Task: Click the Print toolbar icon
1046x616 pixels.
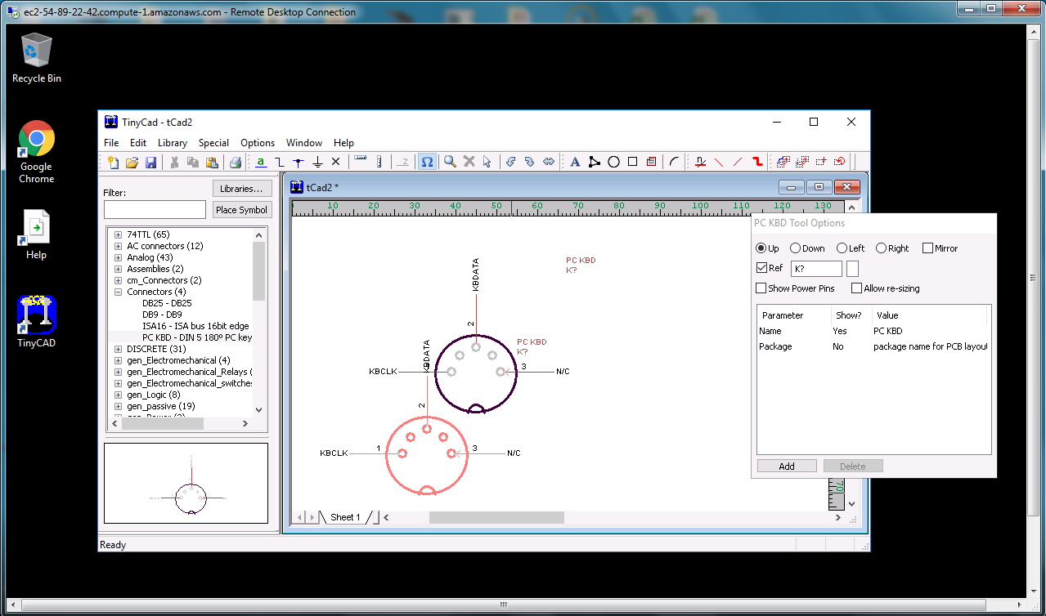Action: [235, 163]
